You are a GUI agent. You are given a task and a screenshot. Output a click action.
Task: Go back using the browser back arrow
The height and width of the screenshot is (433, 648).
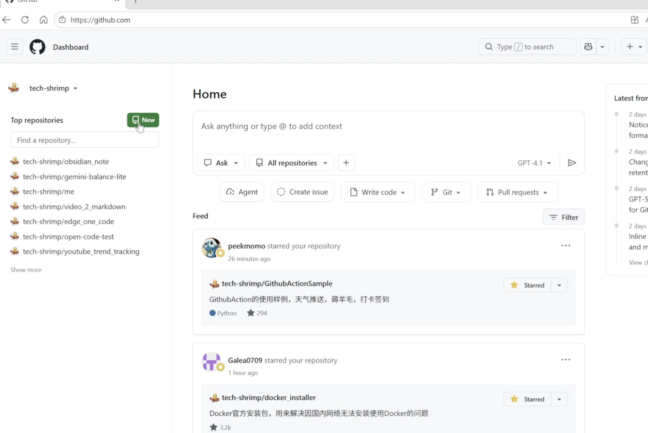pos(6,20)
